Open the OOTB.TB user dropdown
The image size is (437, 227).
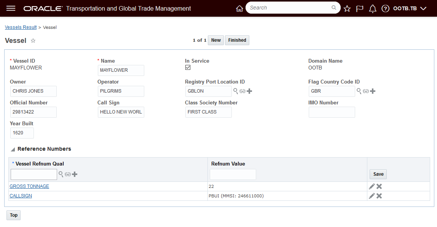point(410,8)
